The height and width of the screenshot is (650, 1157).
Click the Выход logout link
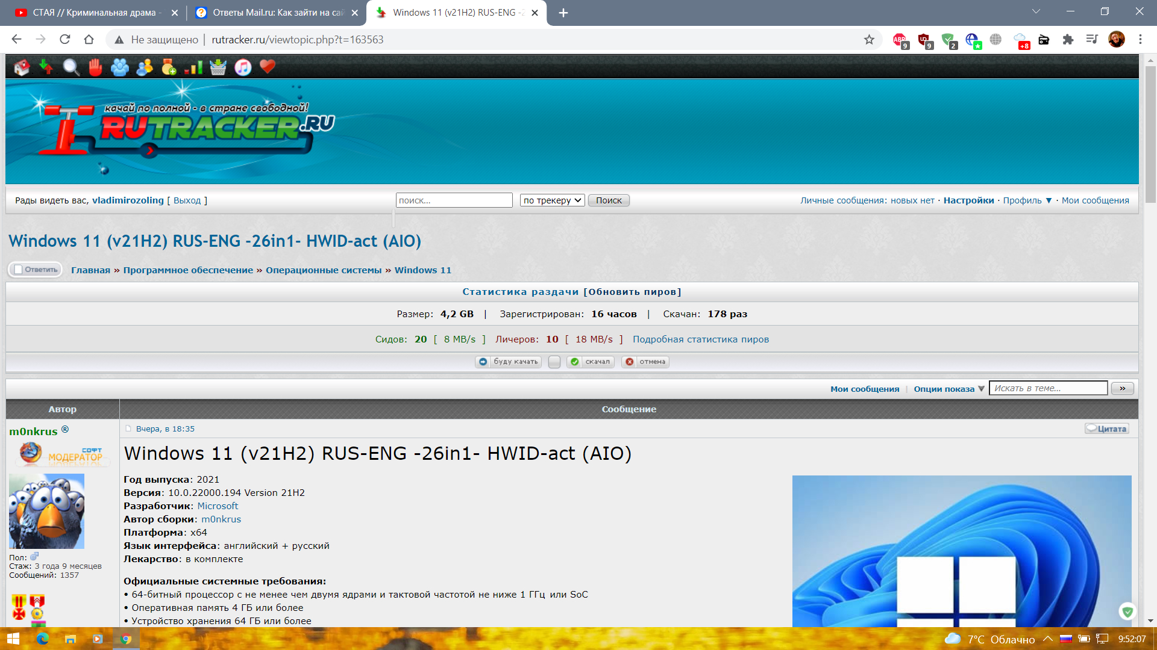pos(187,200)
